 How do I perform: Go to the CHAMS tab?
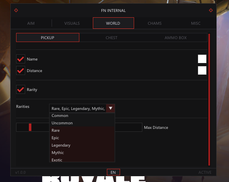point(154,23)
